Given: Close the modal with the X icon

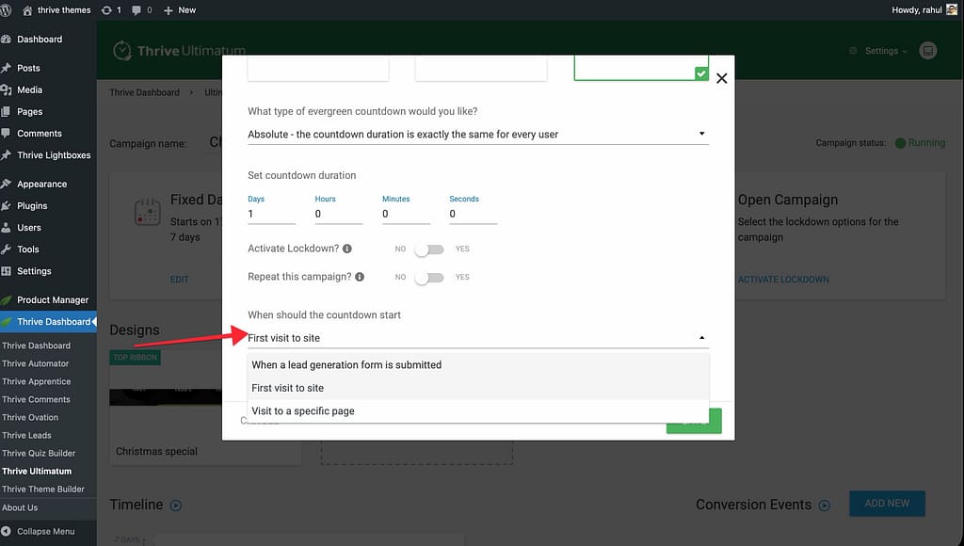Looking at the screenshot, I should pos(722,78).
